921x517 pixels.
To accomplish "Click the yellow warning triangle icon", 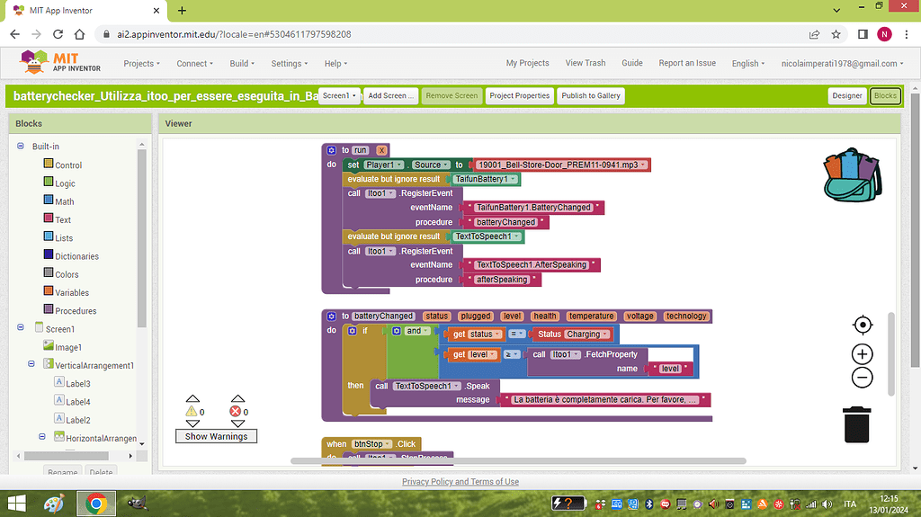I will pyautogui.click(x=192, y=412).
